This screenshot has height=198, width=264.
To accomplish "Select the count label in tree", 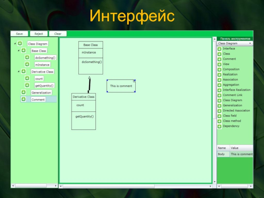I will (x=39, y=79).
